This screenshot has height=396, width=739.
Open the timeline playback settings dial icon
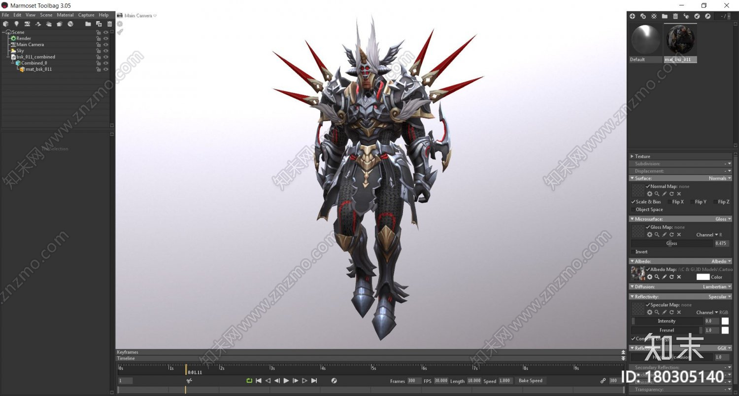point(334,381)
